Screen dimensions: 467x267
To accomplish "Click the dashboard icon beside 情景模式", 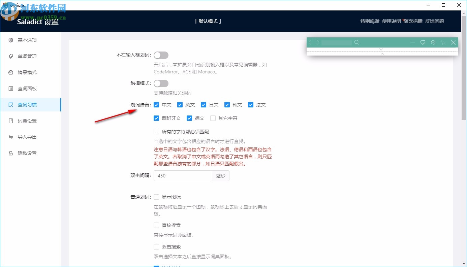I will click(11, 72).
